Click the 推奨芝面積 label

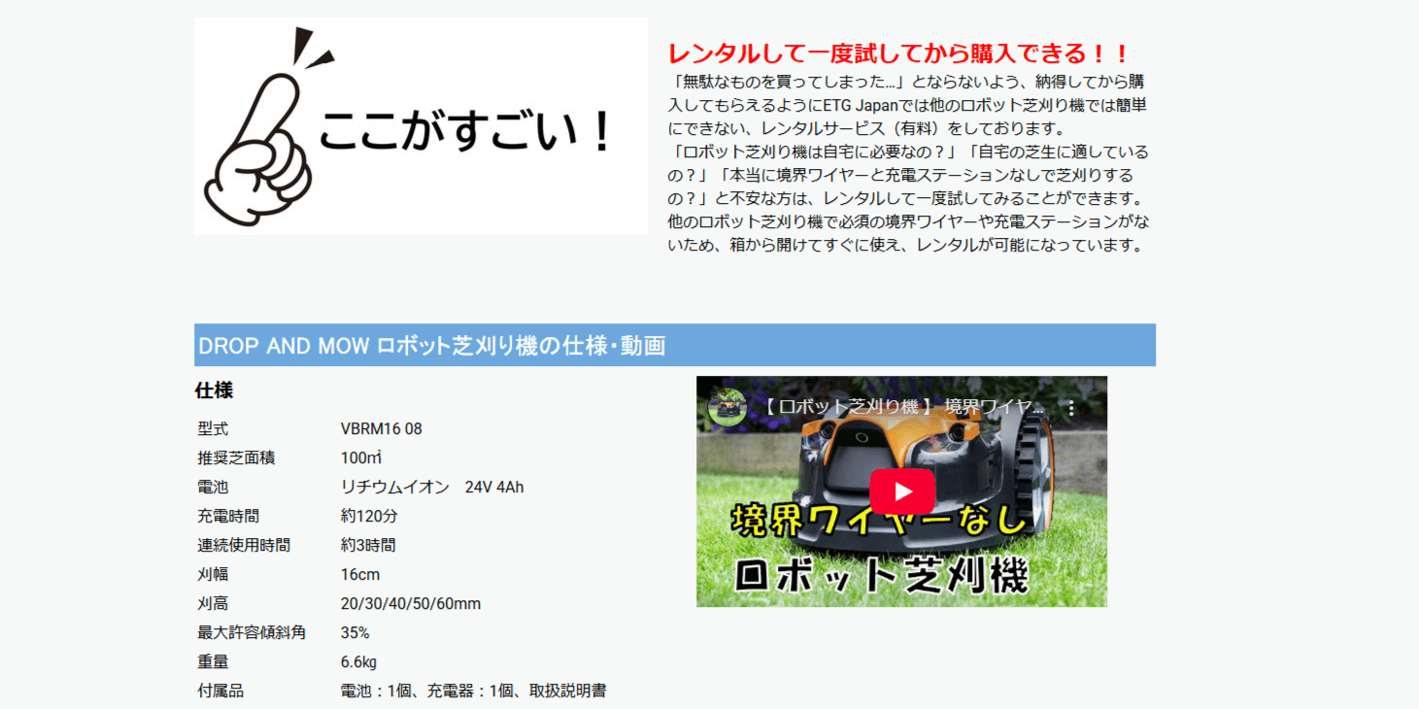(236, 457)
